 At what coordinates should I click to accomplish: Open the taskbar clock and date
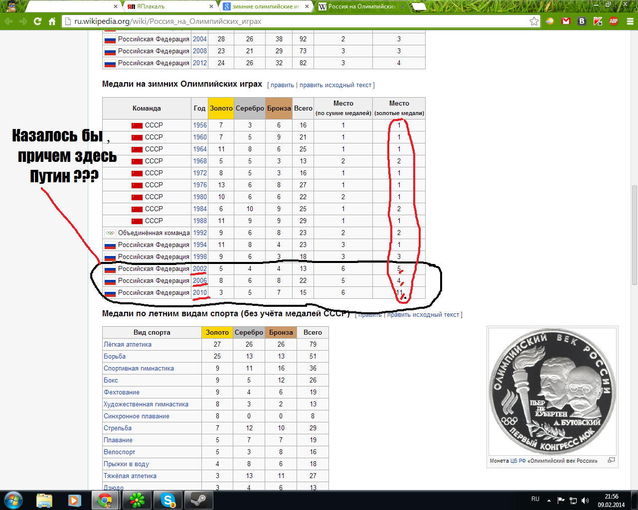611,500
